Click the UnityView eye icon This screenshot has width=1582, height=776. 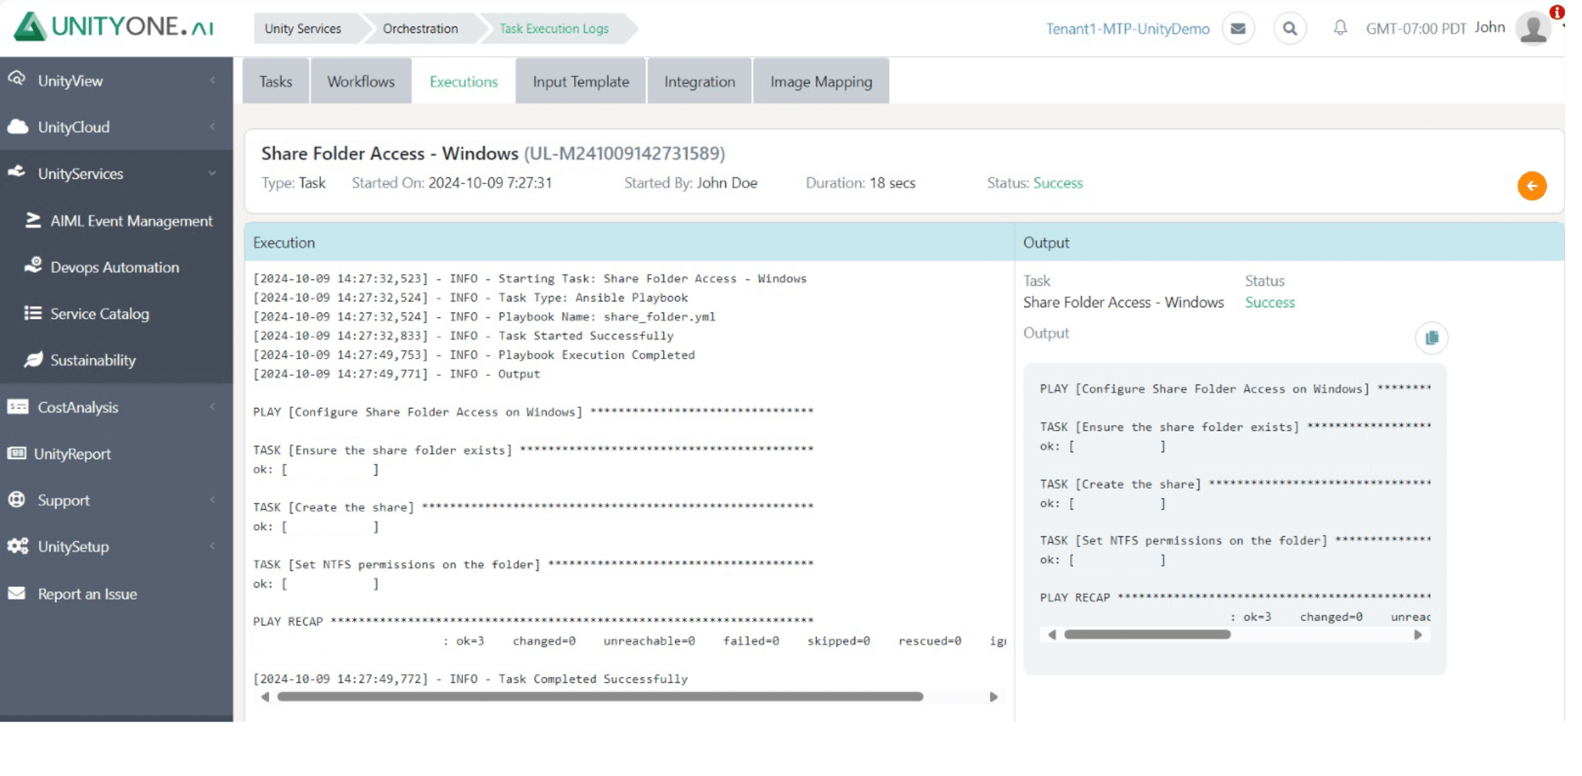click(17, 78)
